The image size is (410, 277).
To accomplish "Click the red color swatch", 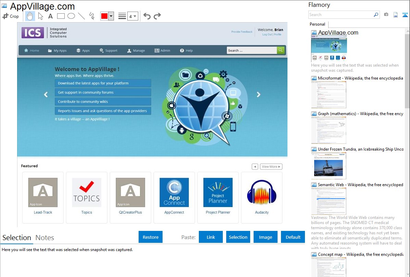I will [x=104, y=16].
